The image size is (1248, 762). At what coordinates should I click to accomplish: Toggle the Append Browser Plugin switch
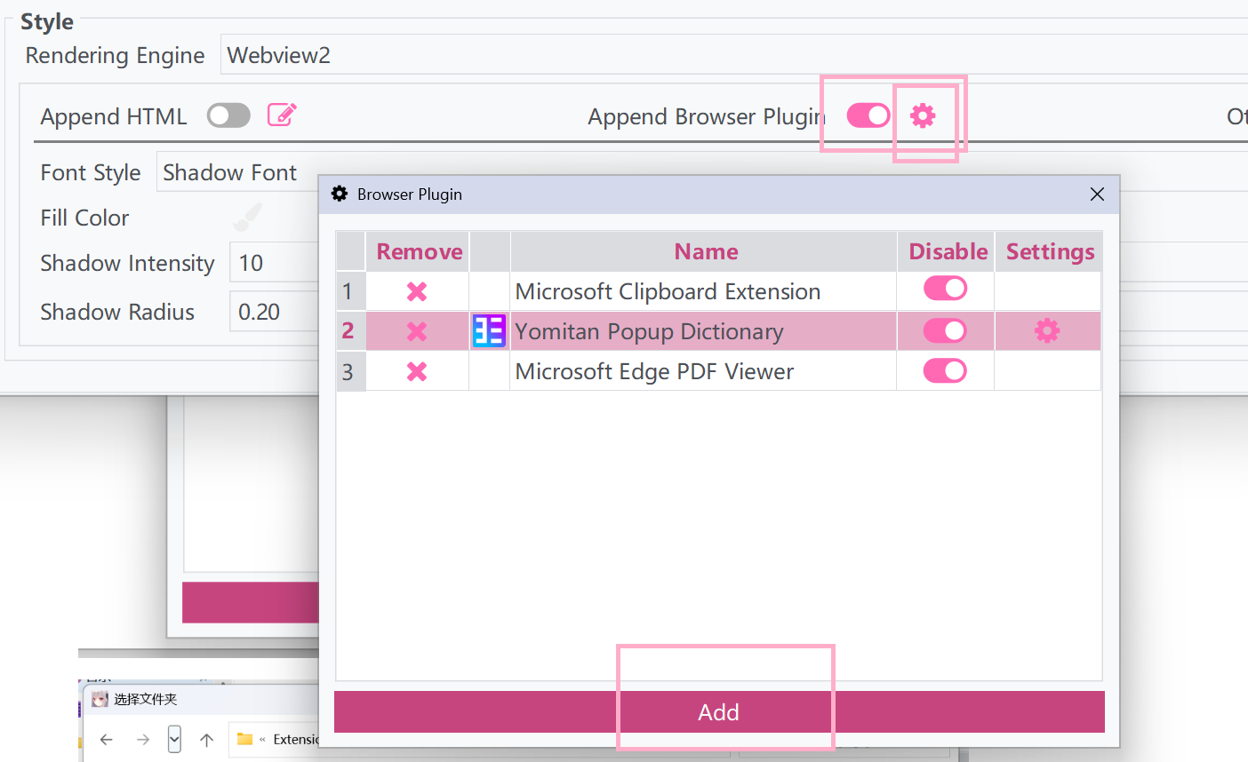click(x=868, y=115)
